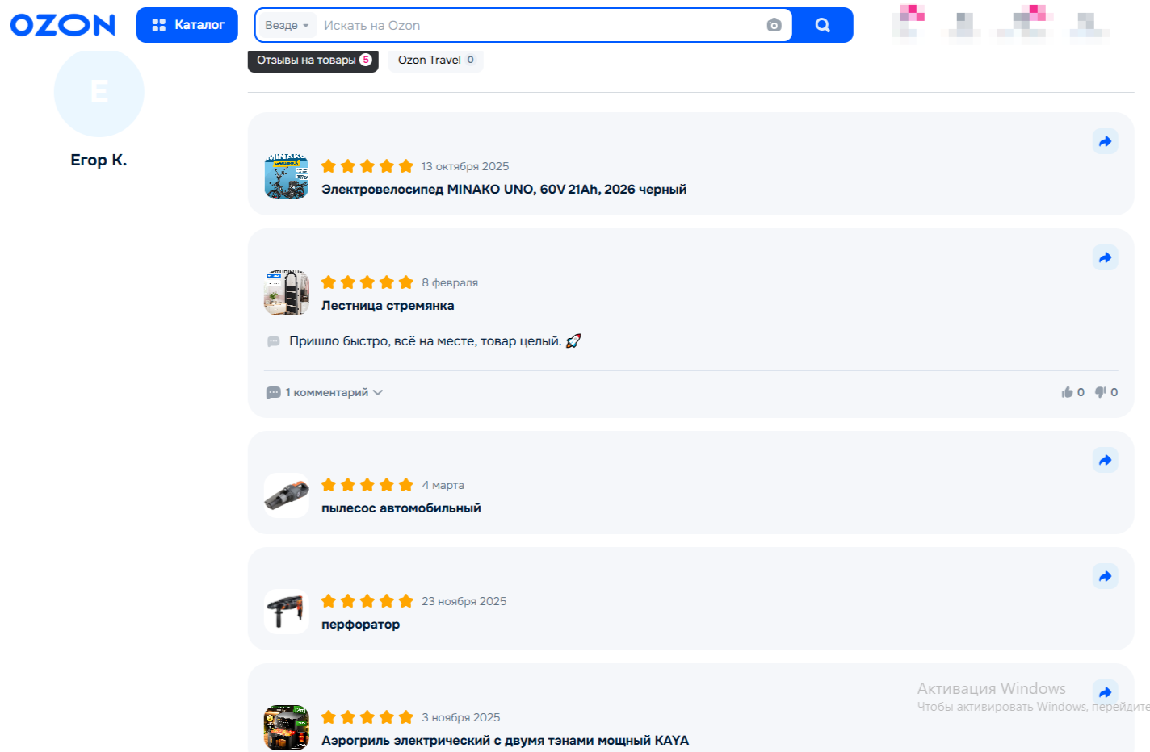Switch to Ozon Travel tab
This screenshot has height=752, width=1150.
[436, 61]
